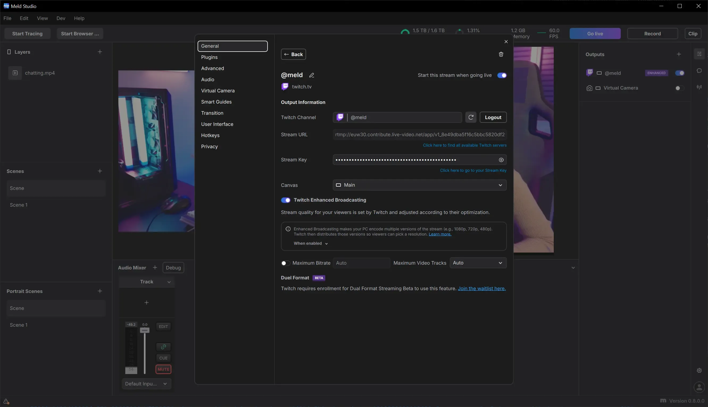Open the chat bubble icon in the right sidebar

click(x=699, y=71)
